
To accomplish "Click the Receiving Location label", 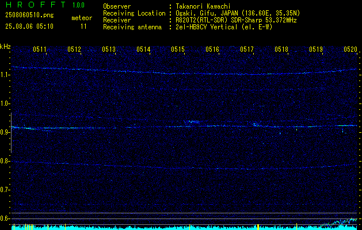I will 134,13.
